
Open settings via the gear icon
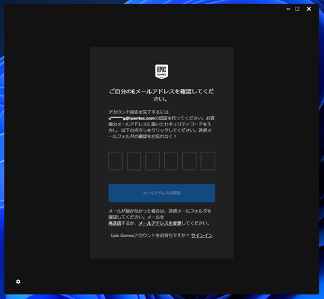click(18, 281)
